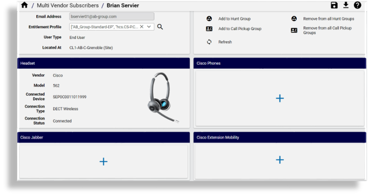Select the Headset panel header

pyautogui.click(x=103, y=63)
